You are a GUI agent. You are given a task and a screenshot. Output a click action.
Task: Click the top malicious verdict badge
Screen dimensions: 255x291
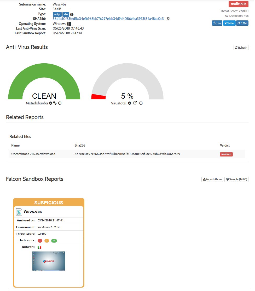point(238,4)
